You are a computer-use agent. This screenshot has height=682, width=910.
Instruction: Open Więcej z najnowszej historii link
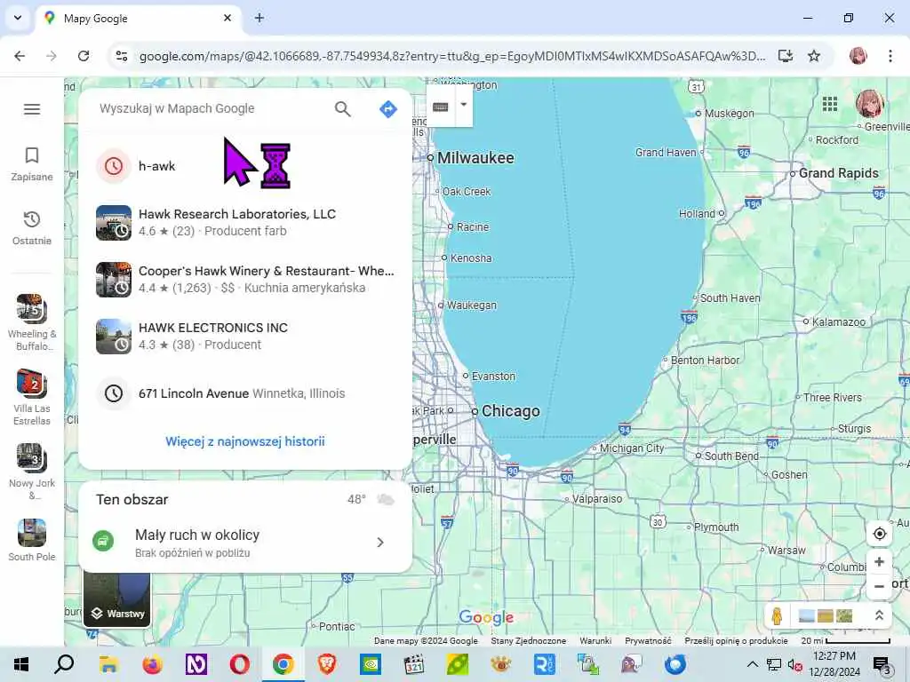coord(245,441)
